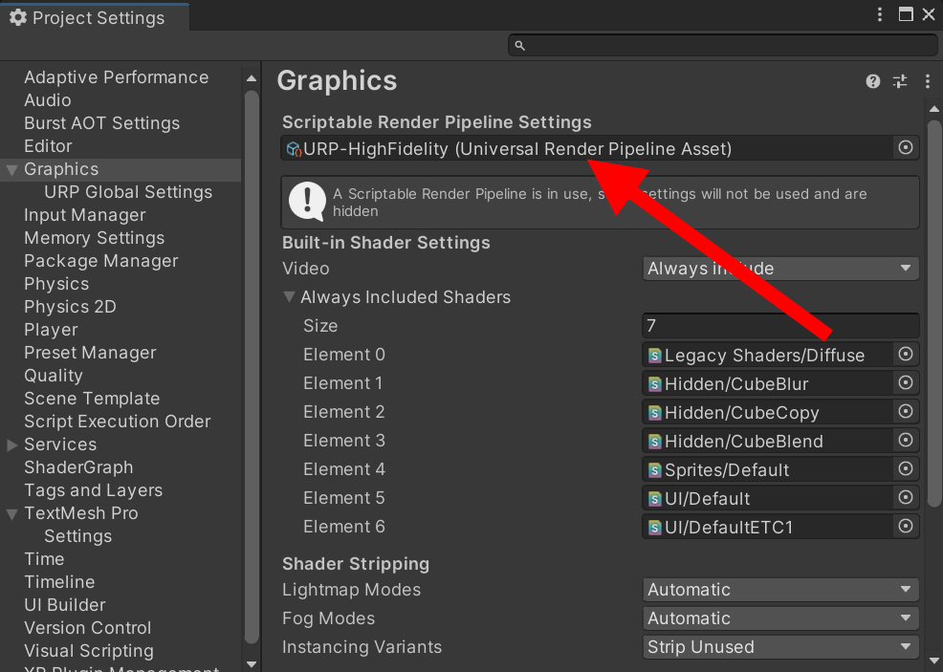Open Memory Settings category
This screenshot has width=943, height=672.
coord(95,238)
